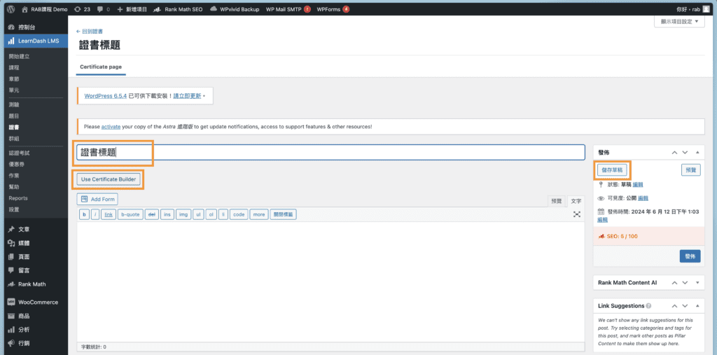
Task: Switch to the 預覽 editor tab
Action: 556,201
